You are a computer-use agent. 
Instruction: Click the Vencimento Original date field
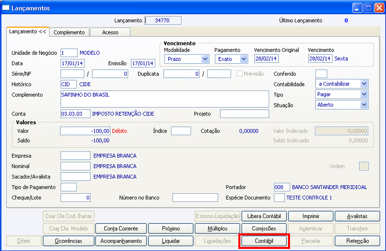266,59
